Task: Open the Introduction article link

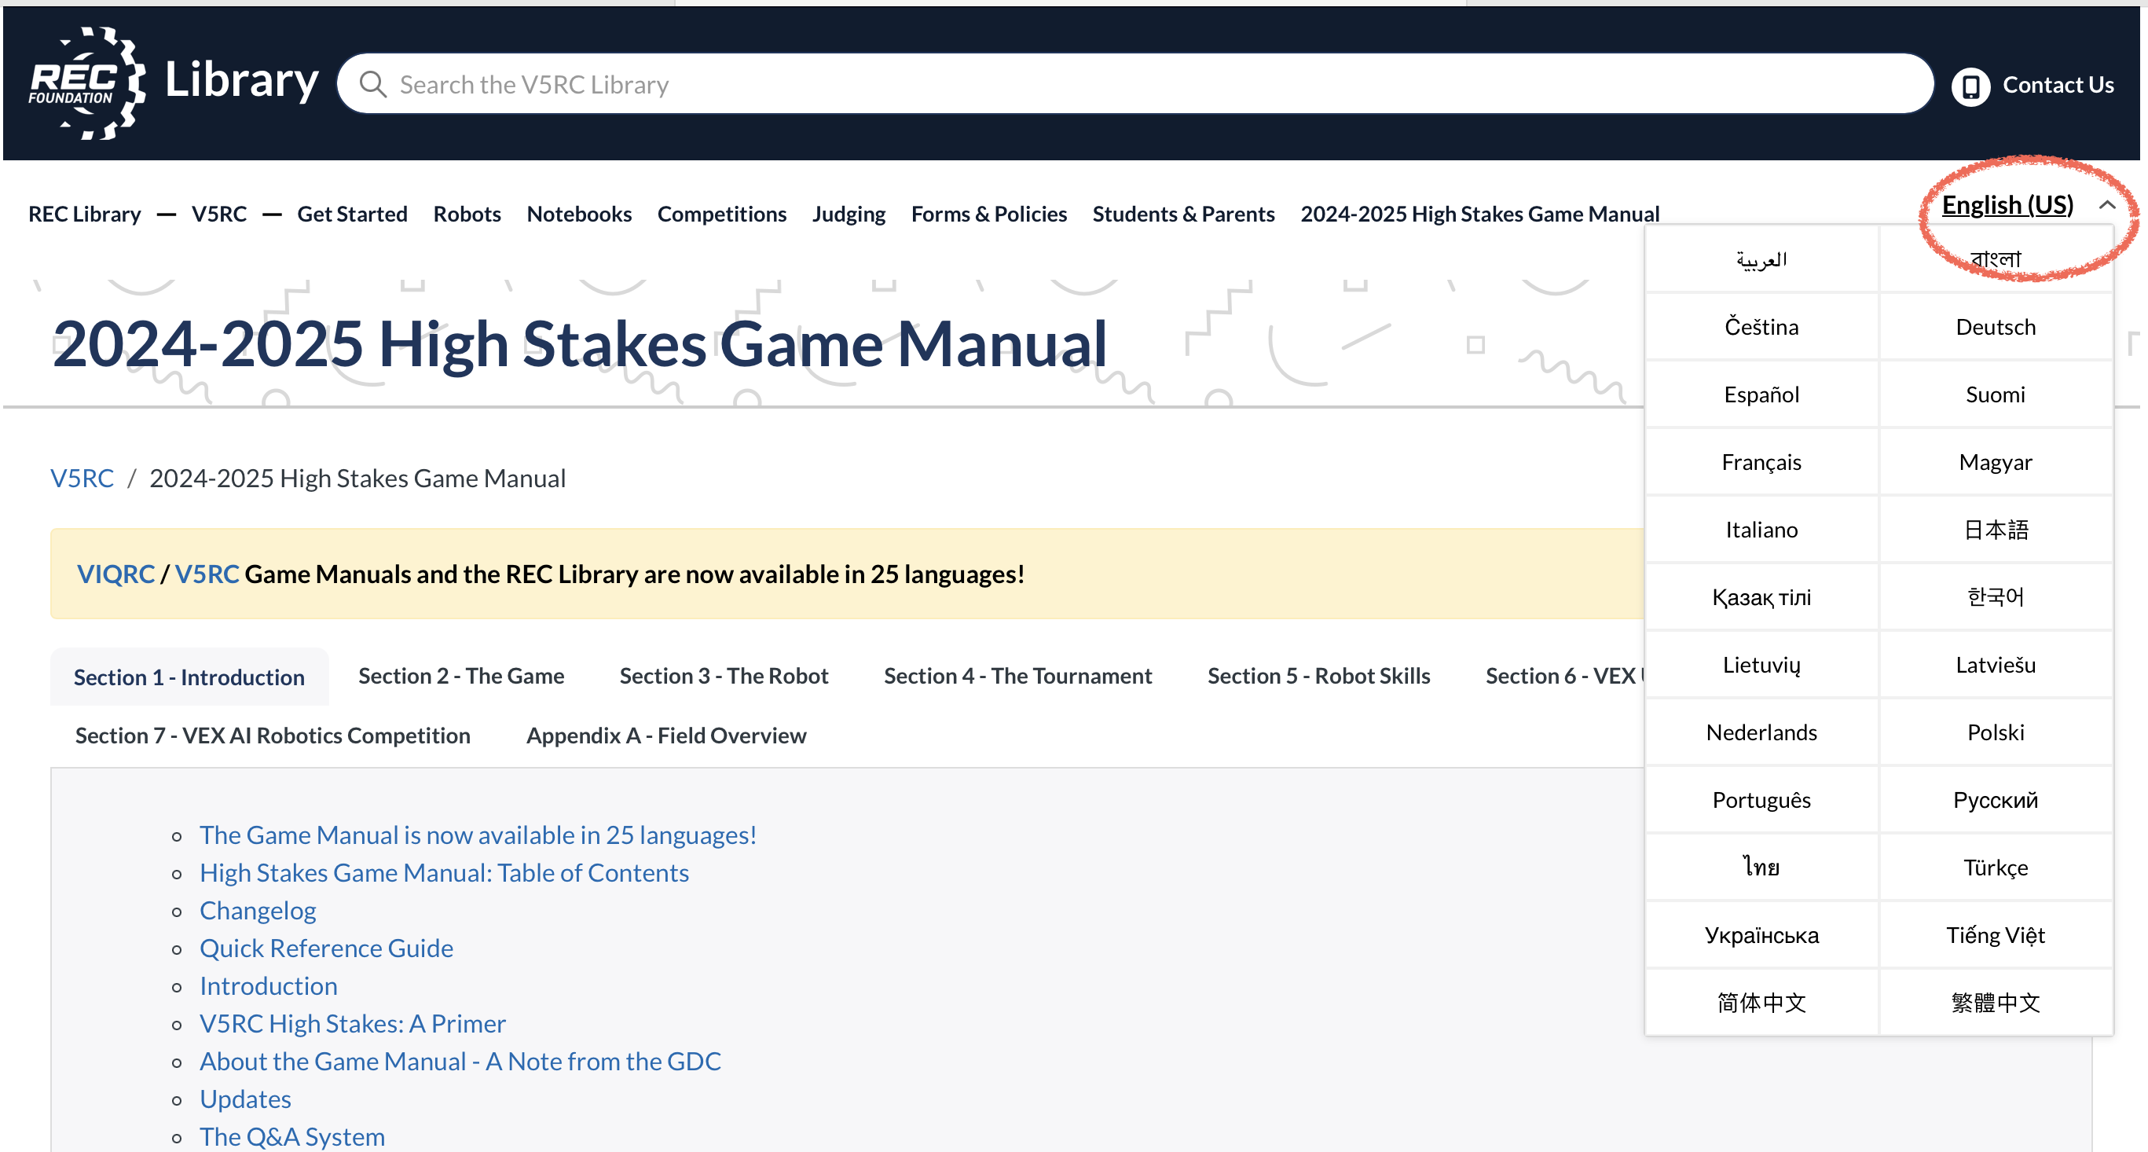Action: pyautogui.click(x=269, y=986)
